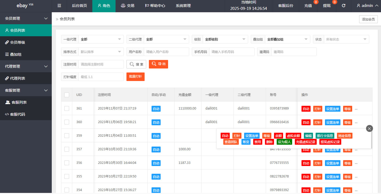Screen dimensions: 381x194
Task: Click the person icon beside 会员列表
Action: (7, 30)
